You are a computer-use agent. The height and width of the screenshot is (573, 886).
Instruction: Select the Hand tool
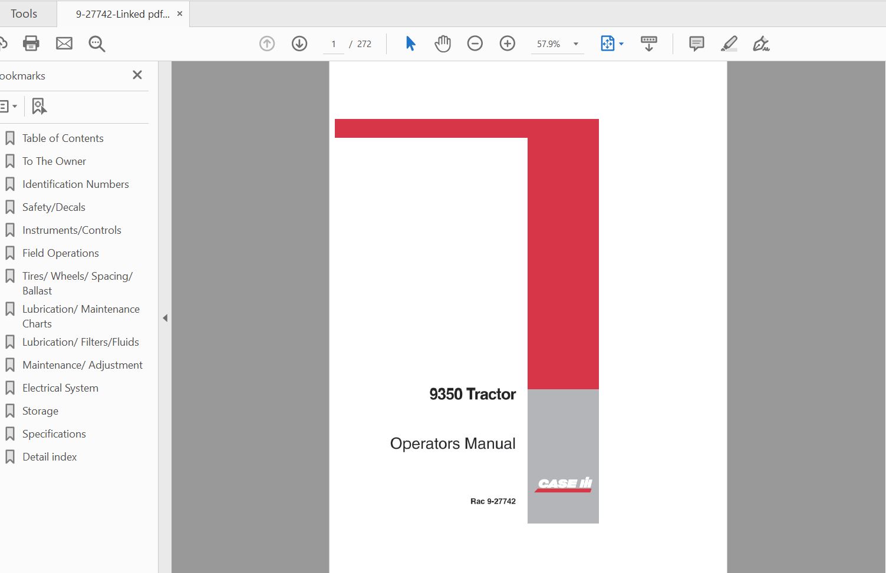(x=443, y=43)
